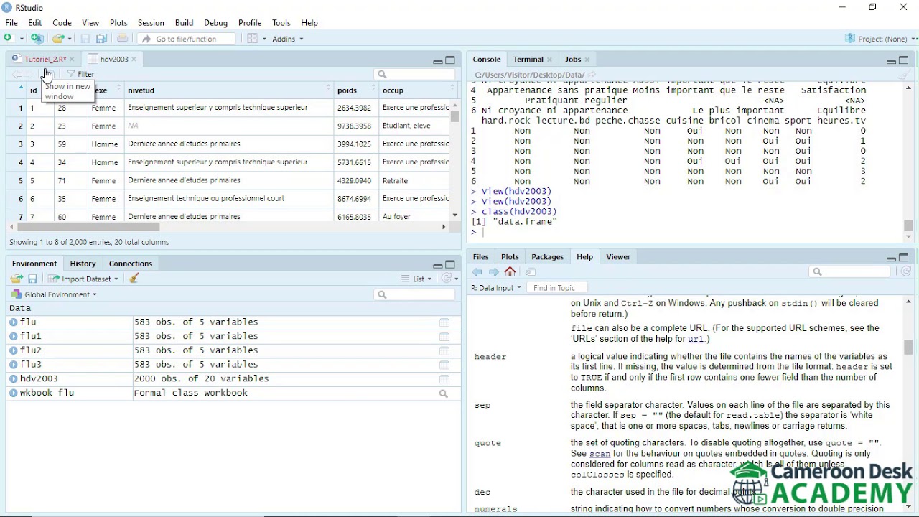
Task: Open the List view mode dropdown
Action: 417,279
